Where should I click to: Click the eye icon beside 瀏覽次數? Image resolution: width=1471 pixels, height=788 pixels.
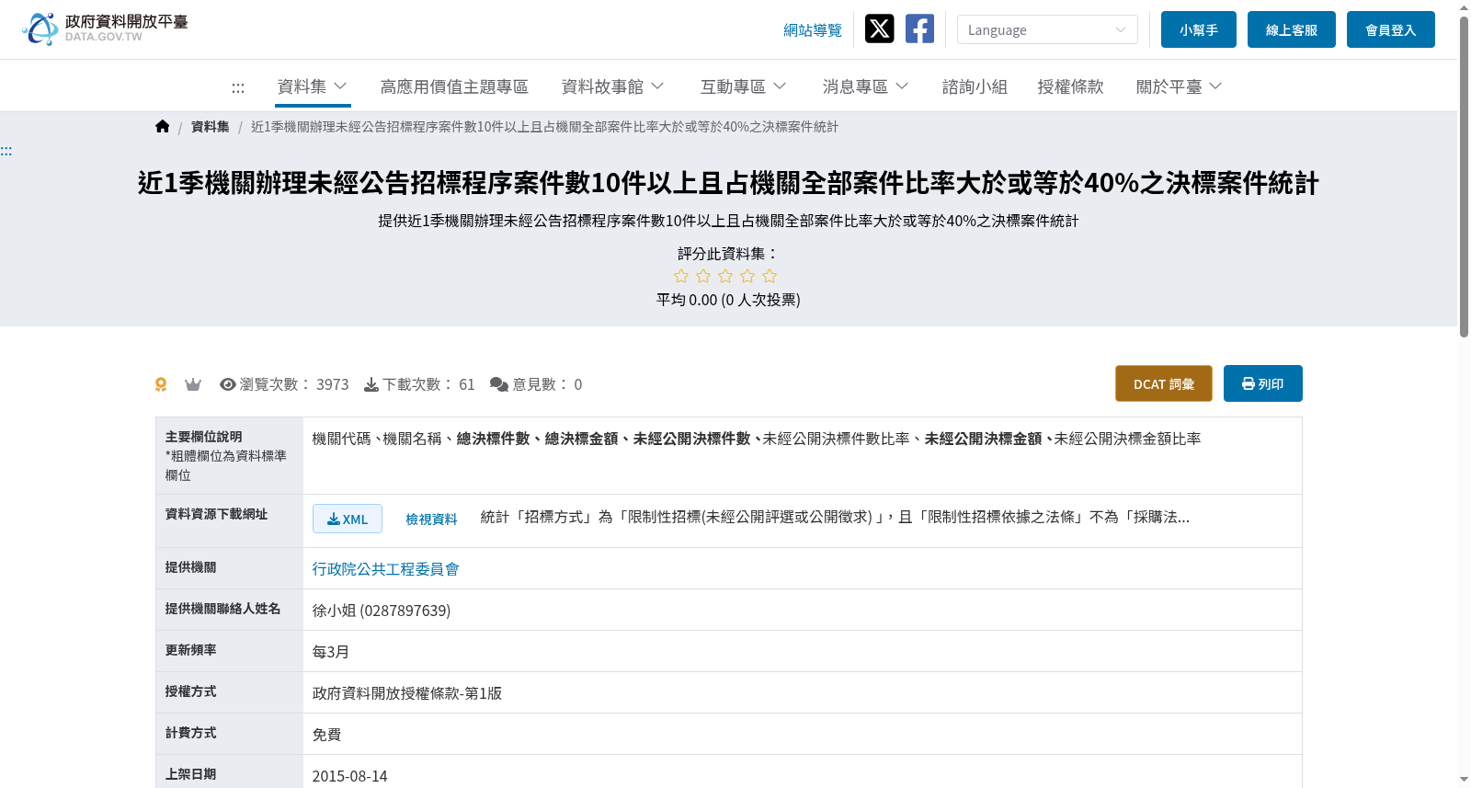tap(228, 384)
